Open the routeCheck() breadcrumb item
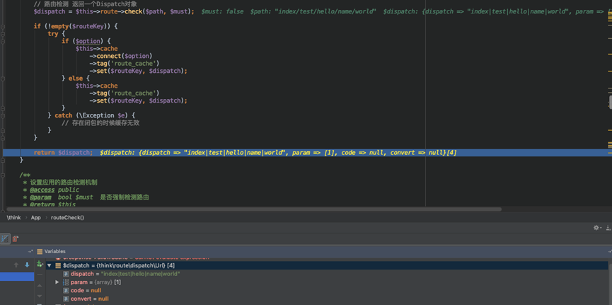The image size is (612, 305). tap(67, 217)
